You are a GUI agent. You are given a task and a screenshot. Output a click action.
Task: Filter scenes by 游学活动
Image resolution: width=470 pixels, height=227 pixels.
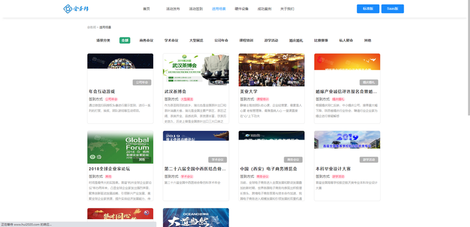pyautogui.click(x=271, y=40)
